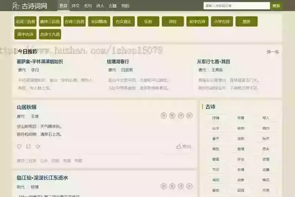Select the 抒情 category in the 古诗 sidebar
Viewport: 295px width, 197px height.
215,118
